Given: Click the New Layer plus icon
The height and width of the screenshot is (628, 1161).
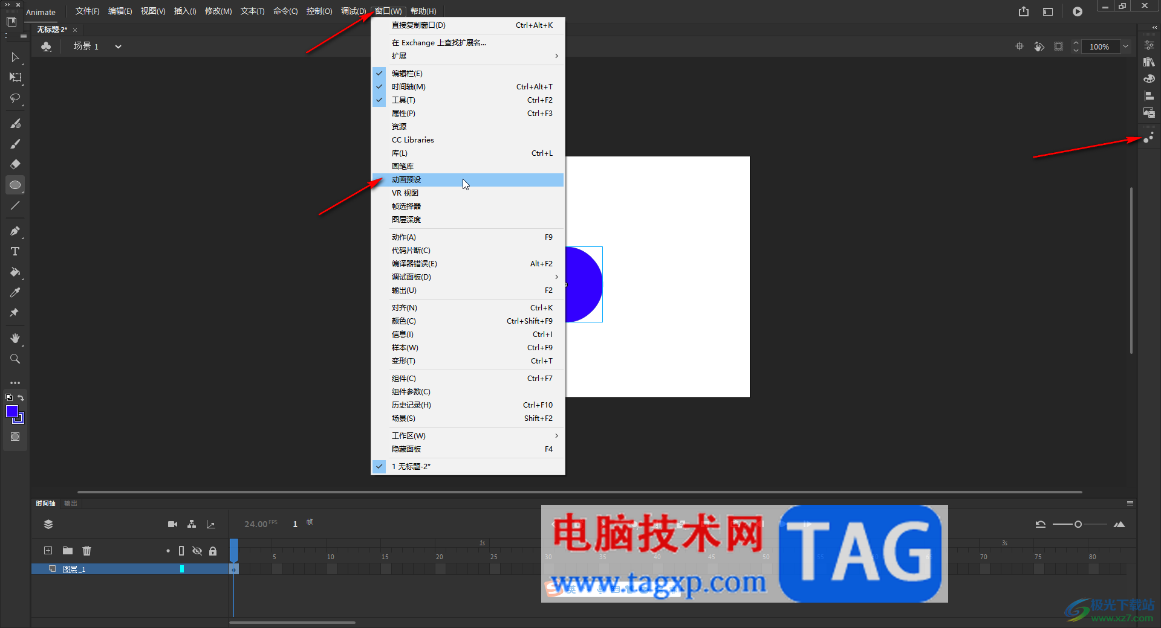Looking at the screenshot, I should (48, 551).
